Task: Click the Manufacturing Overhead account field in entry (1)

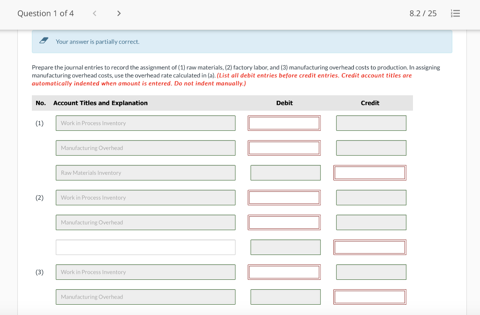Action: [x=145, y=148]
